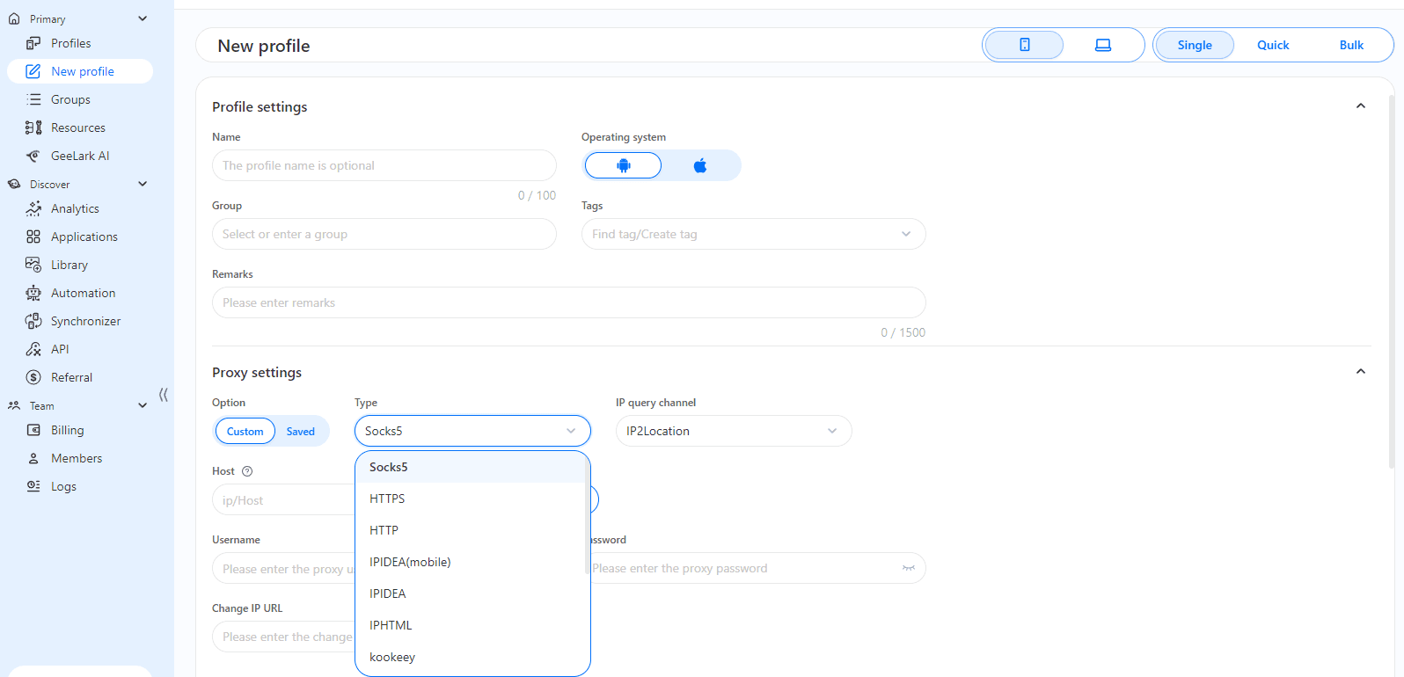Toggle proxy option to Saved
The width and height of the screenshot is (1404, 677).
[300, 431]
